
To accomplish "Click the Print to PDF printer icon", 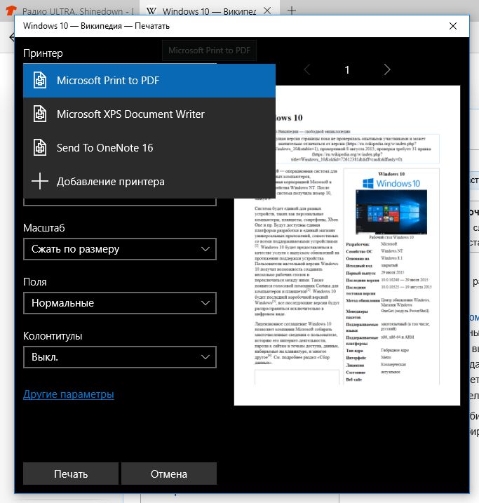I will pyautogui.click(x=40, y=80).
